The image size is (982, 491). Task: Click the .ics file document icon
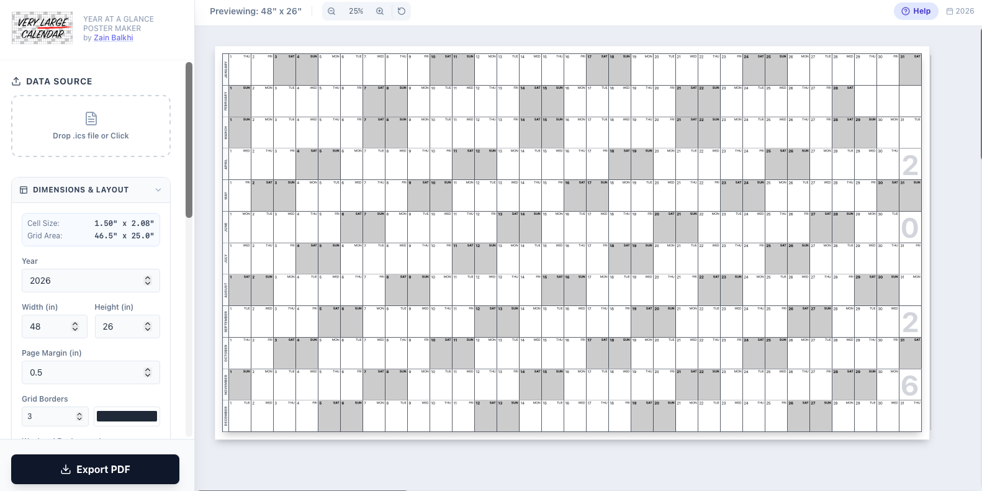tap(91, 119)
